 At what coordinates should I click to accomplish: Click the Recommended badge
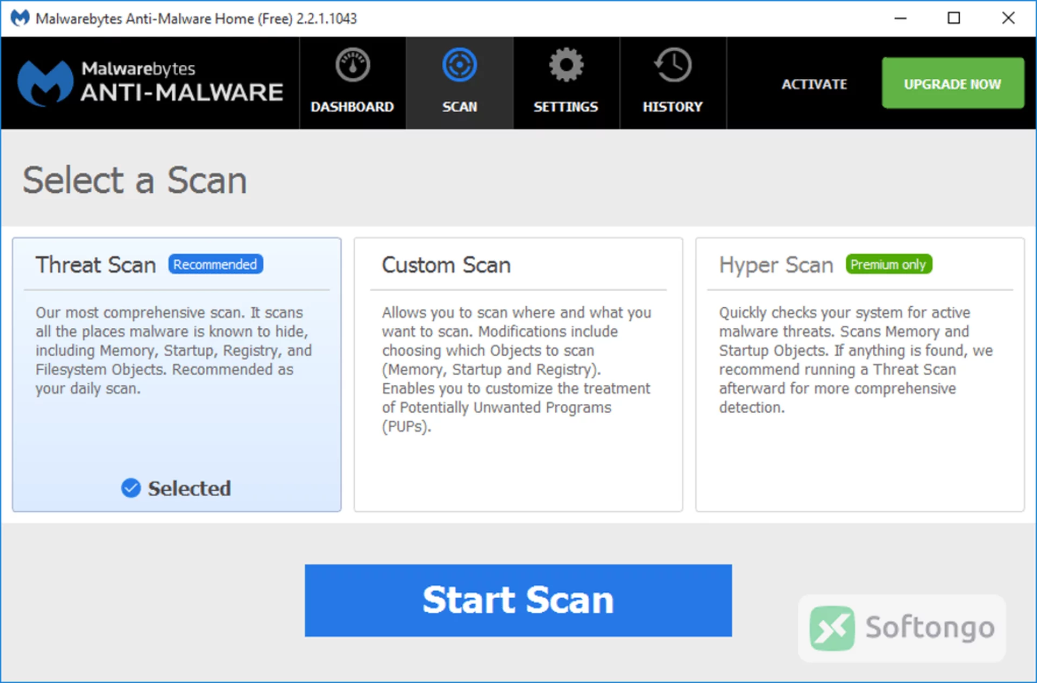coord(216,265)
